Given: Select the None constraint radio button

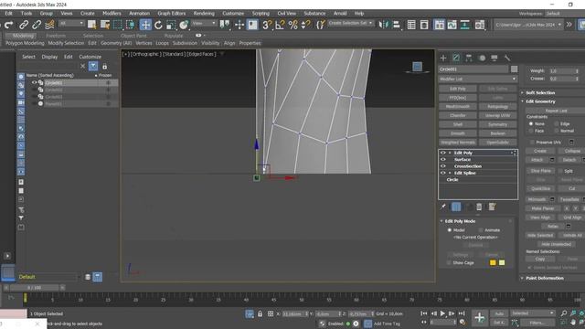Looking at the screenshot, I should point(531,123).
